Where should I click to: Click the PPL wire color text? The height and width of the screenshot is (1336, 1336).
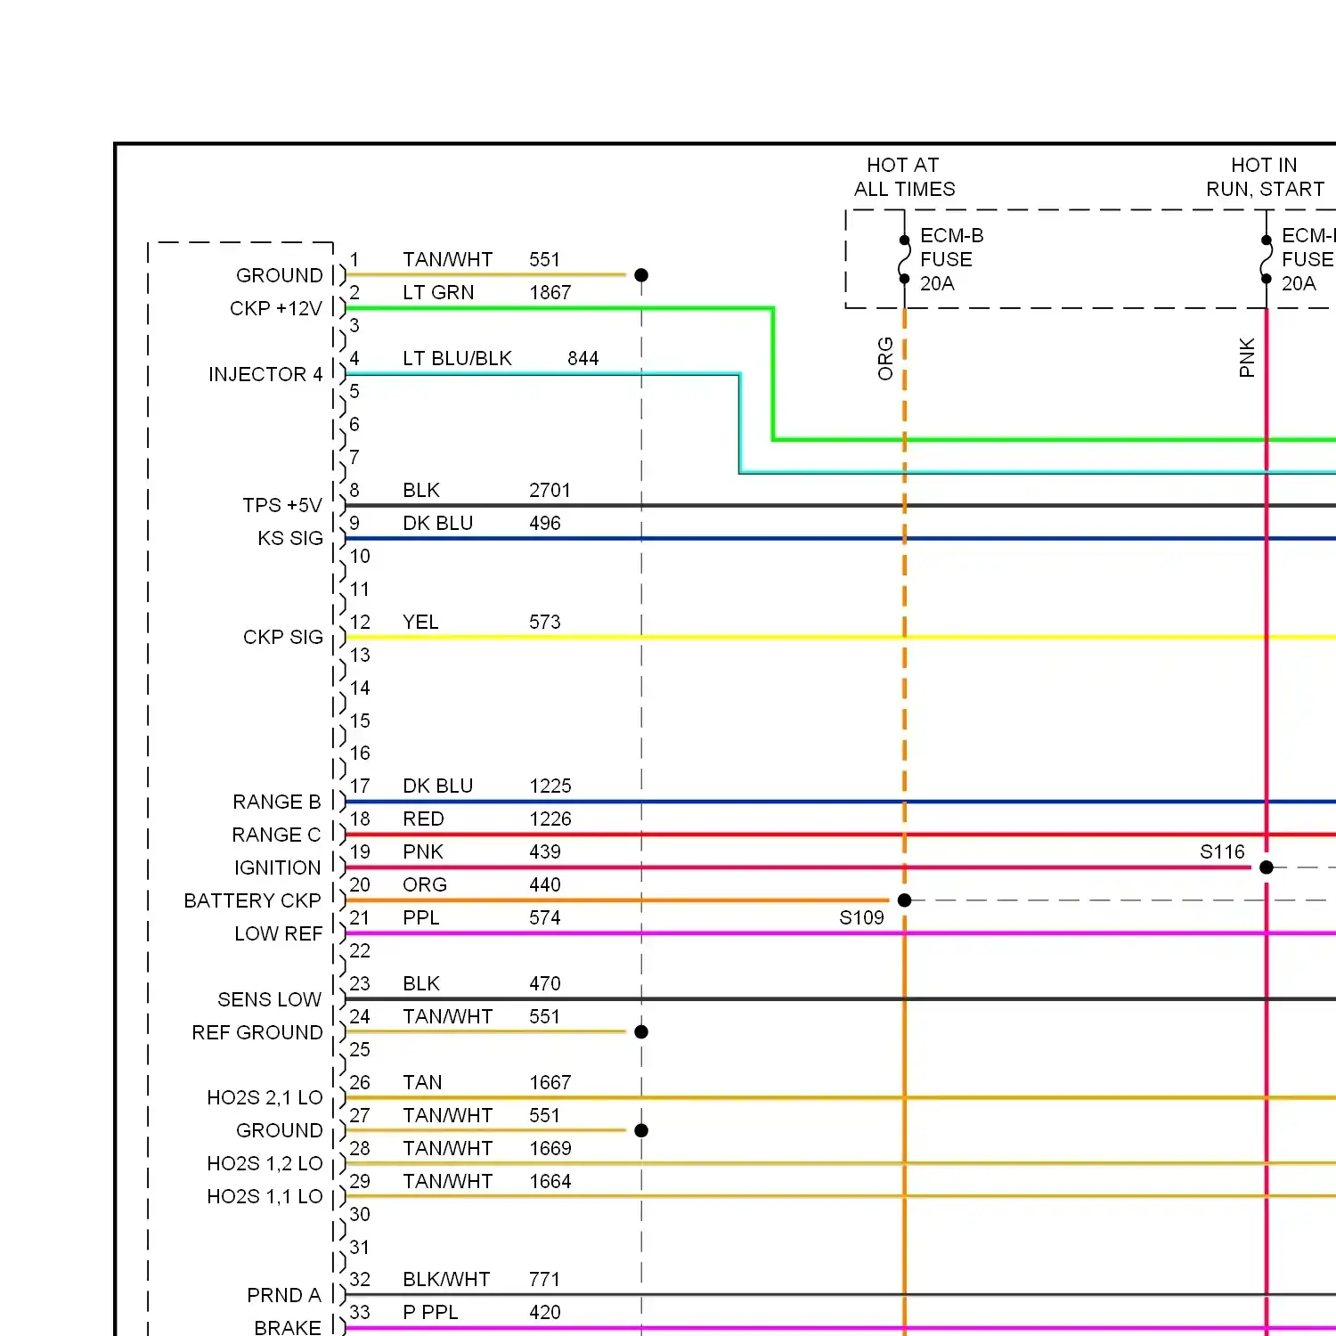[421, 917]
